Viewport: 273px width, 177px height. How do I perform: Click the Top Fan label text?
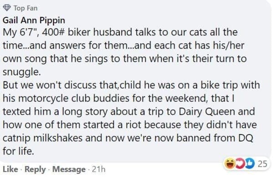26,8
